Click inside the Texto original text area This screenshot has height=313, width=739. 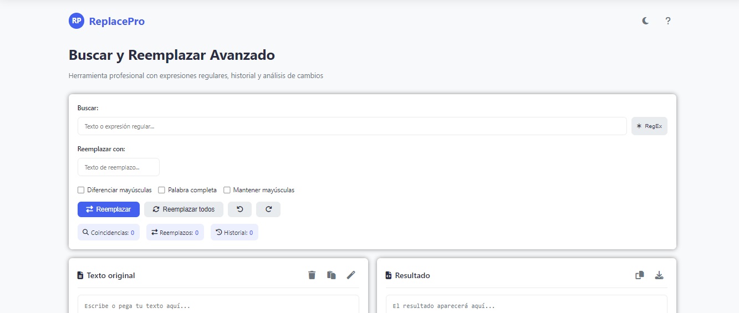pyautogui.click(x=218, y=304)
